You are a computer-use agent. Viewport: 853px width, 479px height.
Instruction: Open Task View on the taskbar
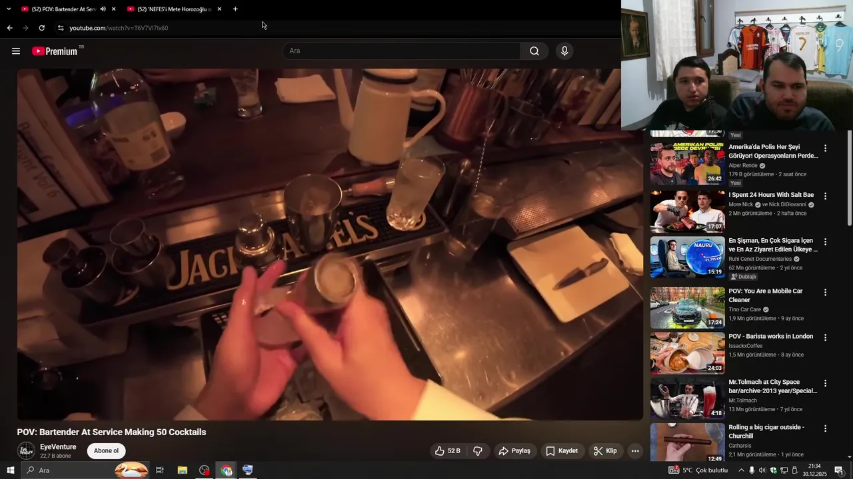160,470
